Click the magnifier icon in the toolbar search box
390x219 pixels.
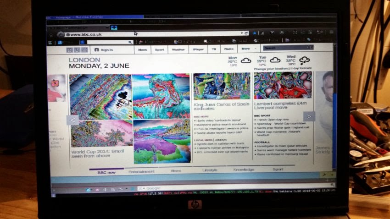click(x=130, y=42)
